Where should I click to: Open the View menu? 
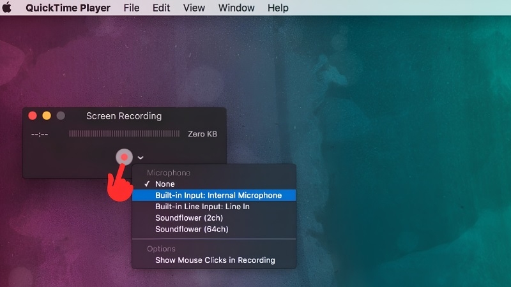point(194,8)
